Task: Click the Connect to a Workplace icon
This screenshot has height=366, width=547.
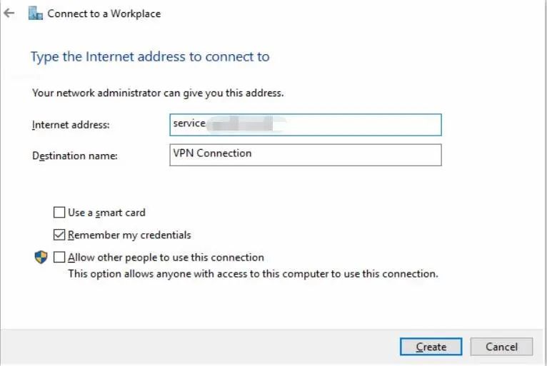Action: (x=35, y=14)
